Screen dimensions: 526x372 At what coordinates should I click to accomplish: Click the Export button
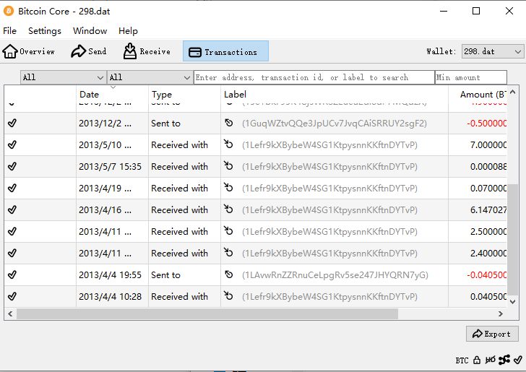(x=492, y=334)
